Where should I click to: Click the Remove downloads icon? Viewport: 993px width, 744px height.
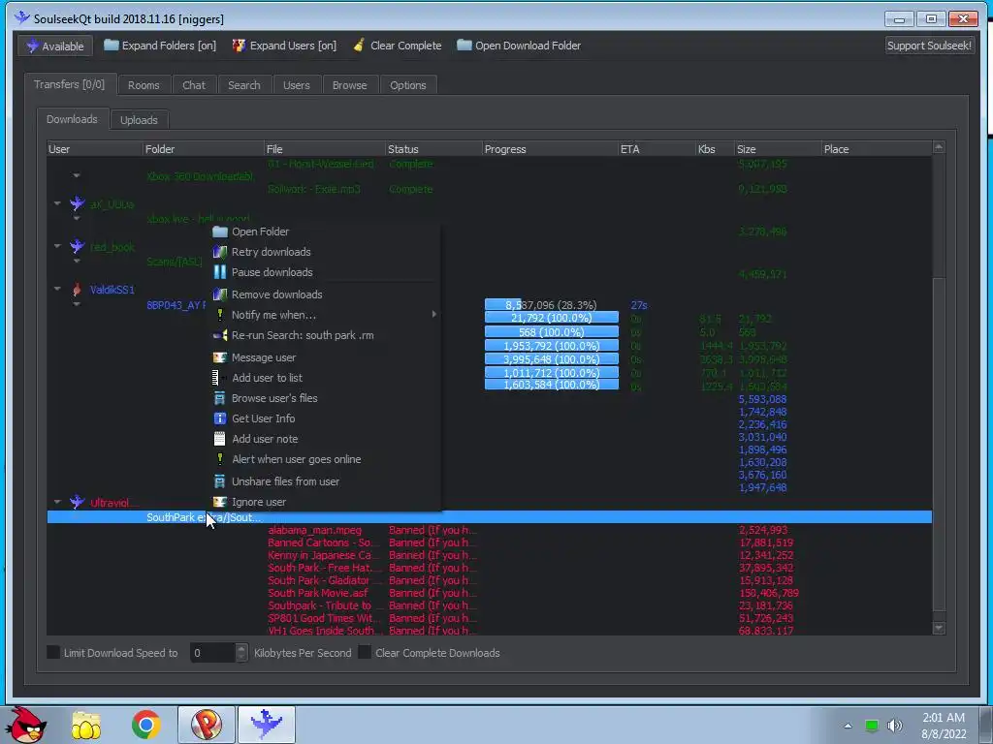220,294
